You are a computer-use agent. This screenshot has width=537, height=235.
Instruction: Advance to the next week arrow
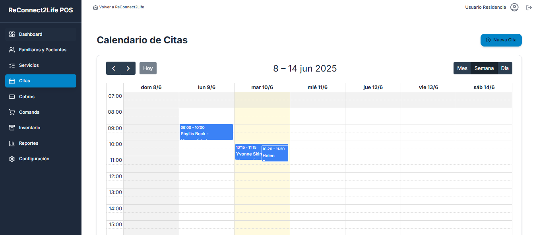pos(128,68)
